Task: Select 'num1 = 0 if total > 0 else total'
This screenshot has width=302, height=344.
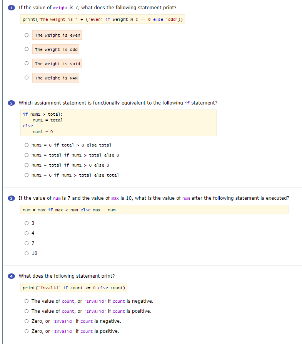Action: tap(26, 145)
